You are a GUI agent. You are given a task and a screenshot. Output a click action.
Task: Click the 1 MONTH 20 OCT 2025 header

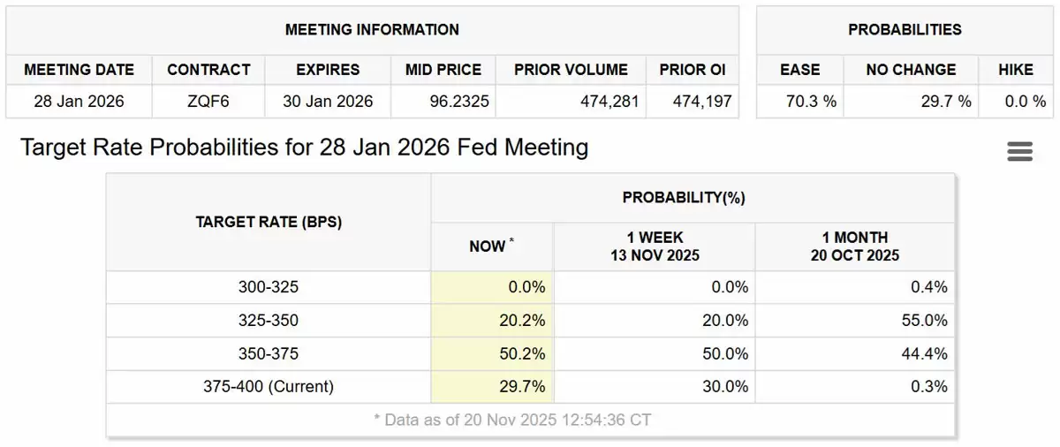click(x=854, y=246)
